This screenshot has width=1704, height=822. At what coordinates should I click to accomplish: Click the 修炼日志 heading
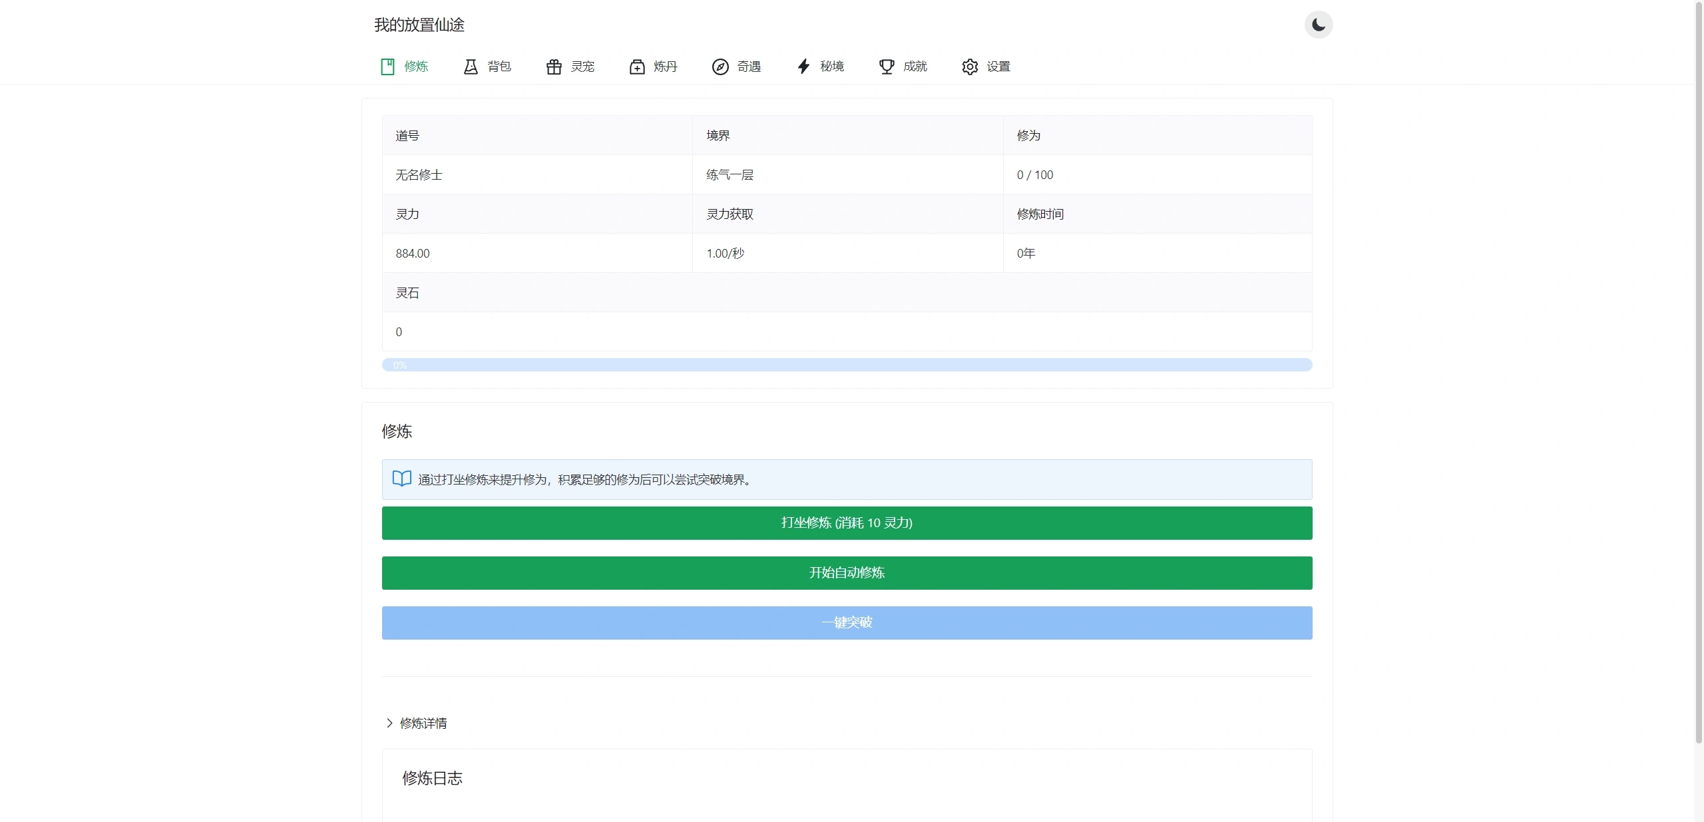[x=432, y=778]
